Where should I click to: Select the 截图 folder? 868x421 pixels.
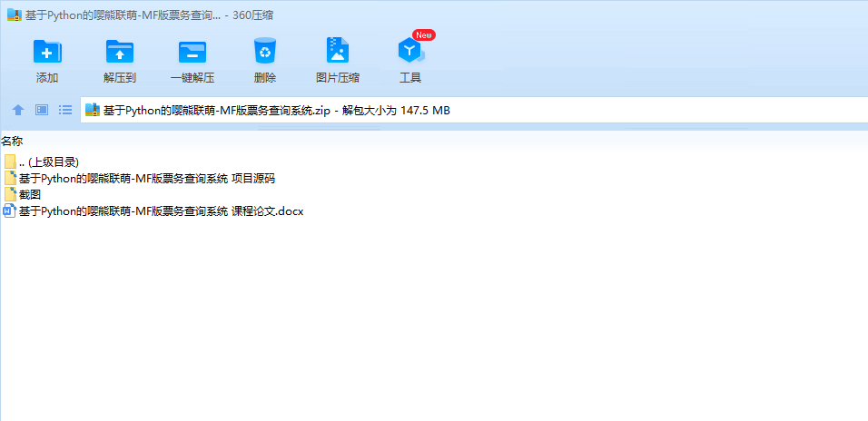[x=22, y=195]
